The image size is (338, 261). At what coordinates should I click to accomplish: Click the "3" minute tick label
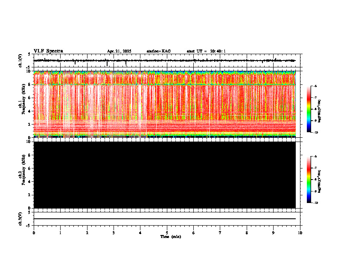pos(114,233)
